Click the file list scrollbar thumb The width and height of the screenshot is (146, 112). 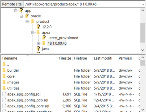[x=143, y=63]
